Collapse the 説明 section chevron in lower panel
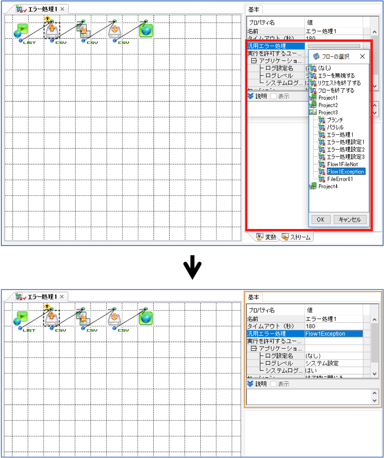384x458 pixels. click(x=250, y=384)
